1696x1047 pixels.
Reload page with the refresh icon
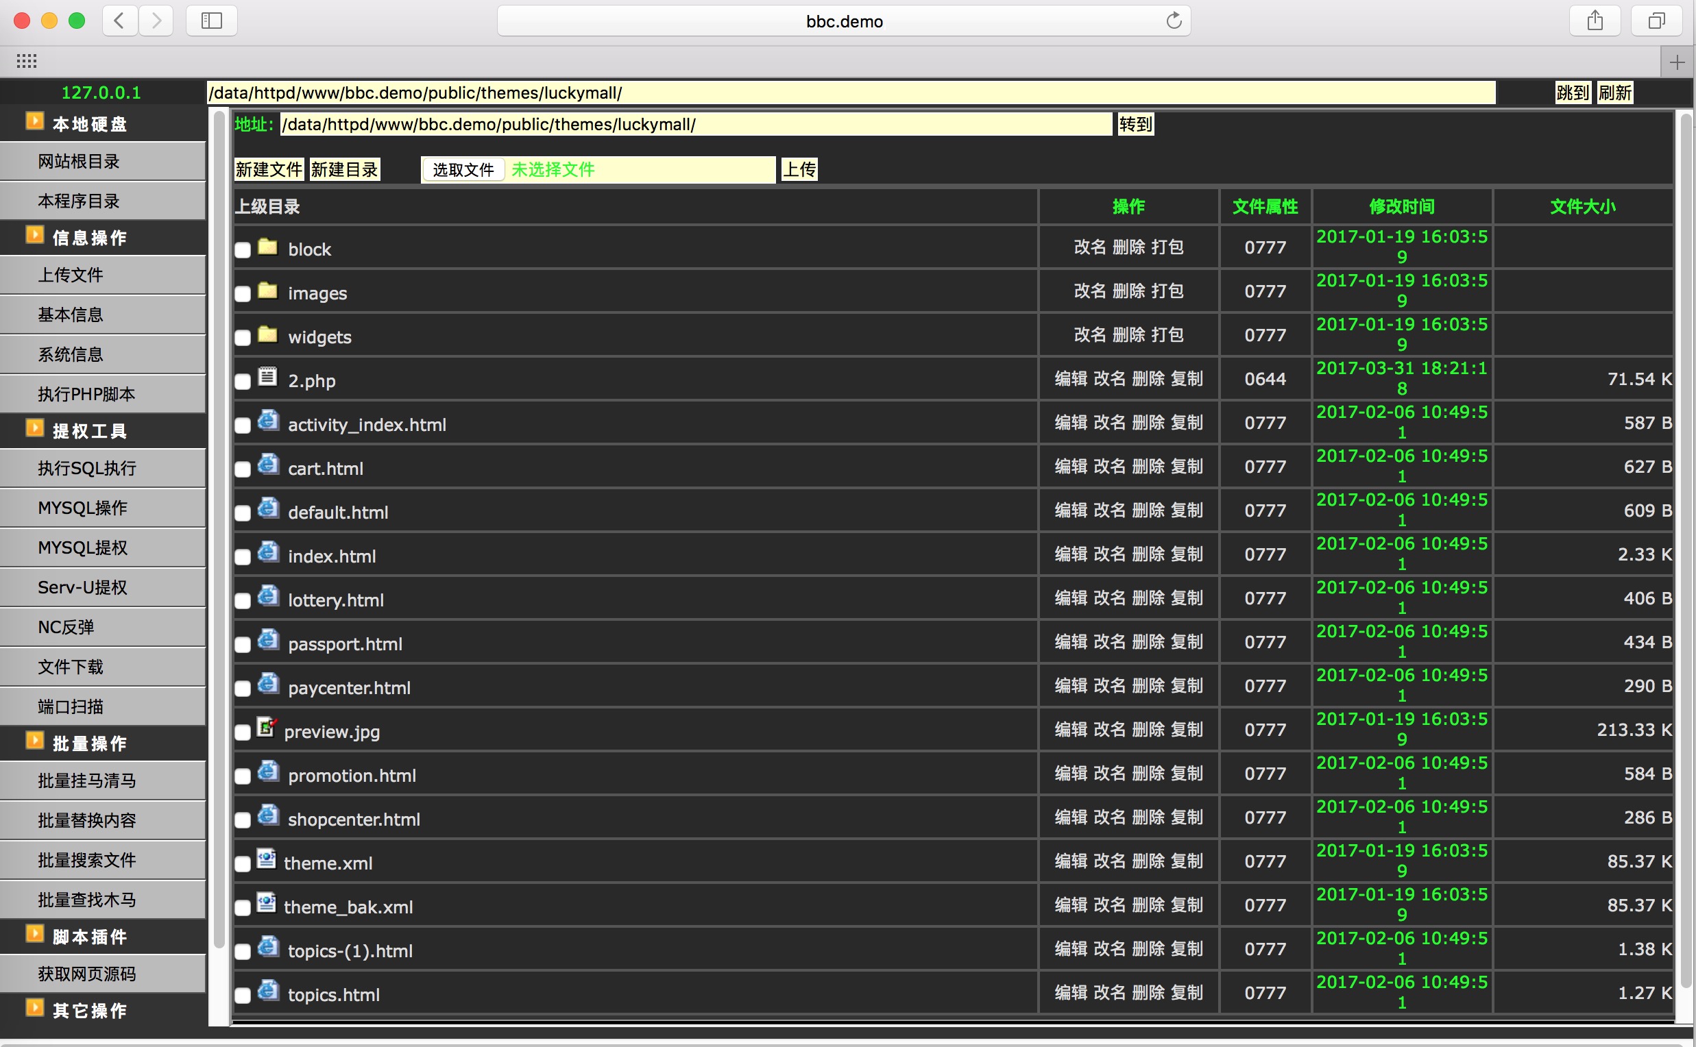1174,21
